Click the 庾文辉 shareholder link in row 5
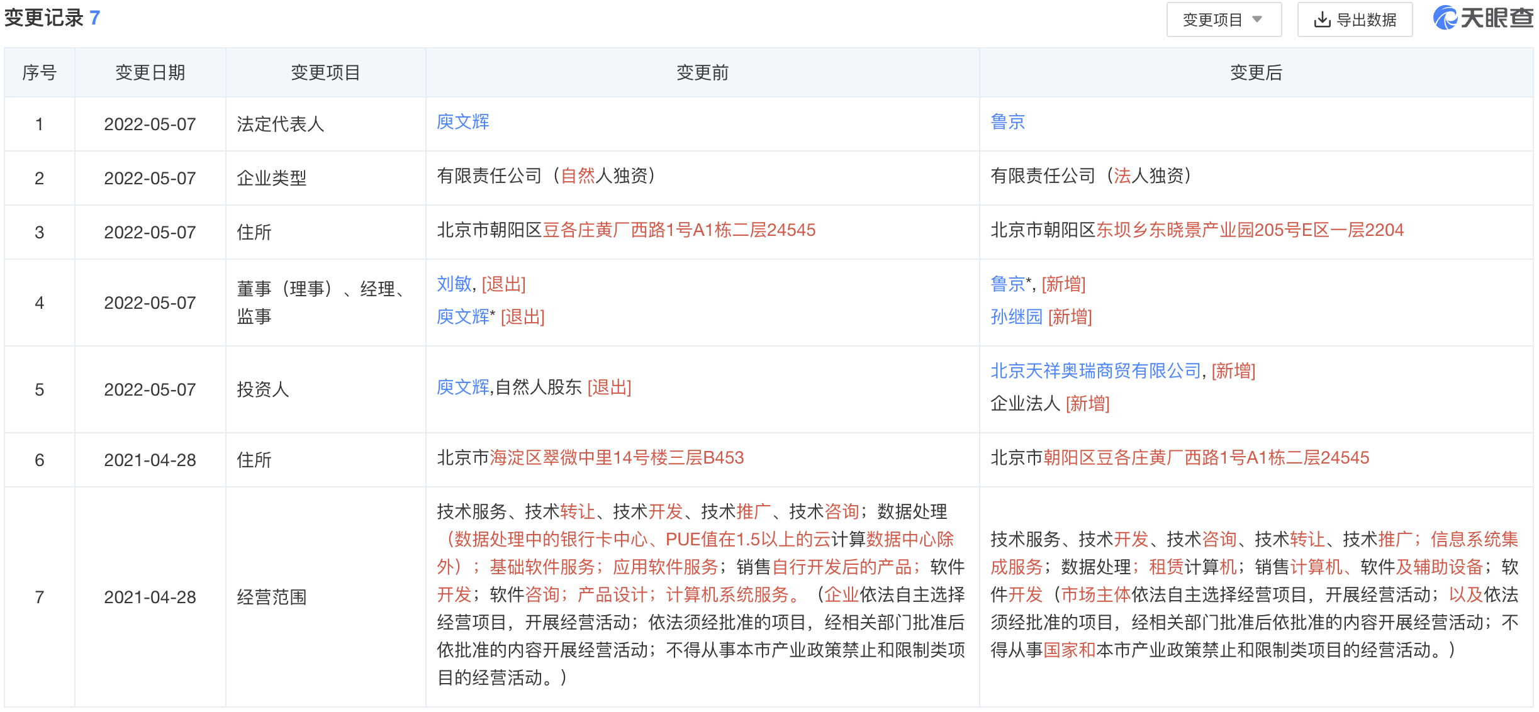The width and height of the screenshot is (1539, 712). point(462,387)
